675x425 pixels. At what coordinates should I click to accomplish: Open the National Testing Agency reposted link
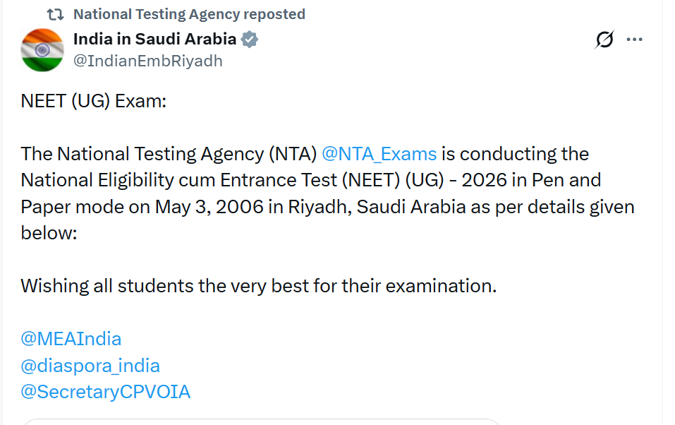189,14
